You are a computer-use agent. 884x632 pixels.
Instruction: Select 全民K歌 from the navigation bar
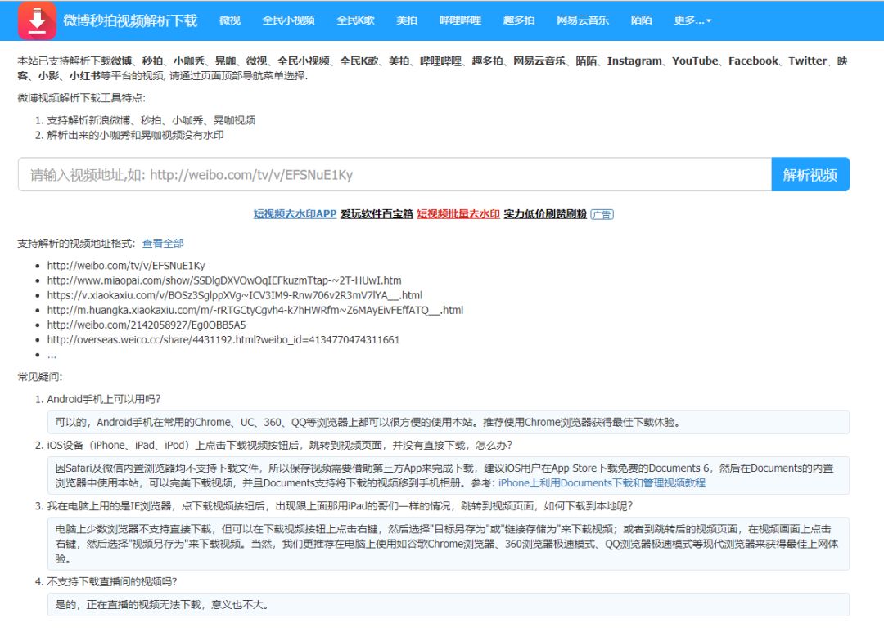pos(357,20)
